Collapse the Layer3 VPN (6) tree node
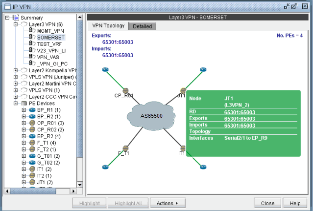Viewport: 313px width, 211px height. (16, 24)
